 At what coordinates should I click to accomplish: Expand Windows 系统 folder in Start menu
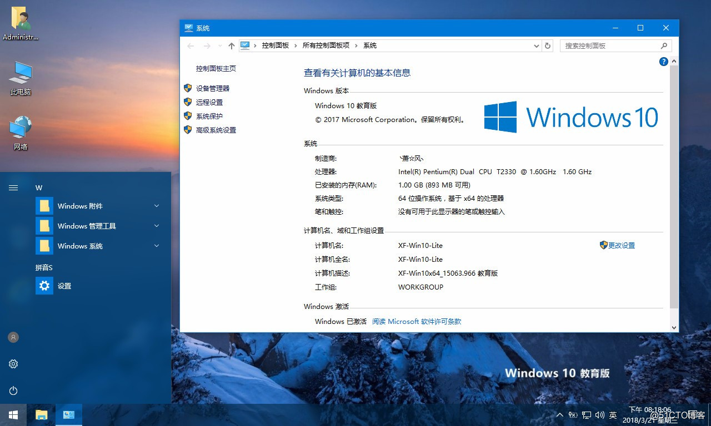pos(101,246)
